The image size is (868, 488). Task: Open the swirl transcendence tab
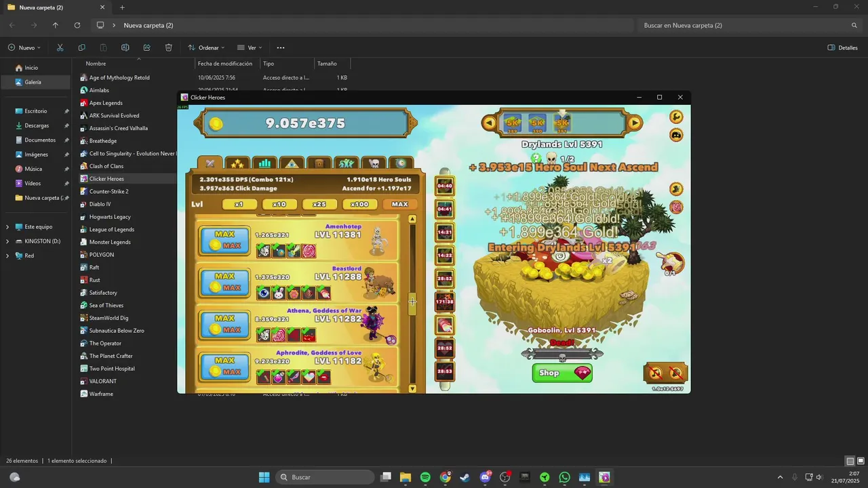click(x=400, y=163)
